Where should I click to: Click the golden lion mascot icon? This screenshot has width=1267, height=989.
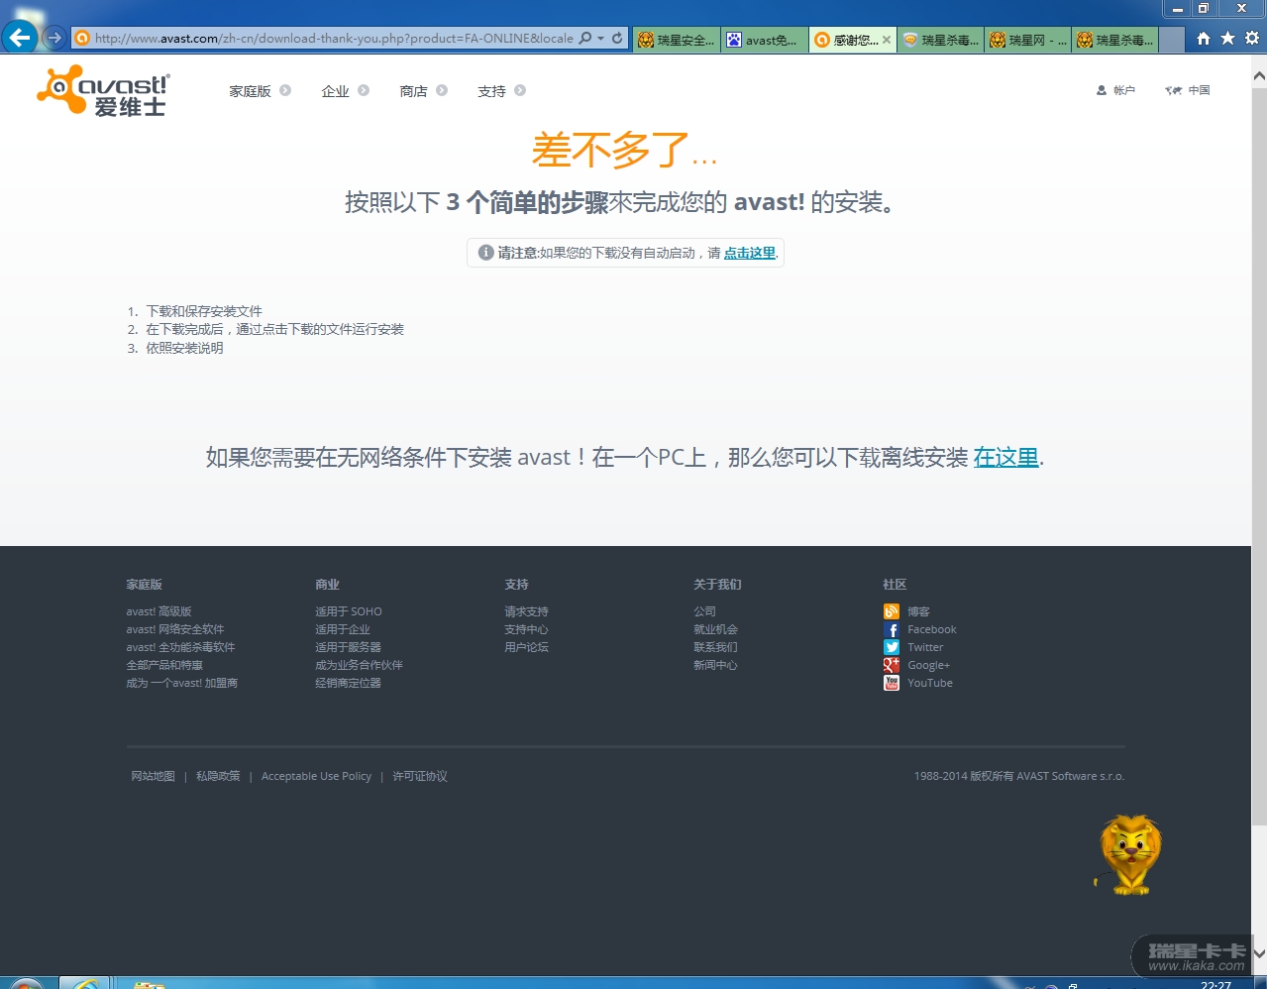pos(1129,855)
